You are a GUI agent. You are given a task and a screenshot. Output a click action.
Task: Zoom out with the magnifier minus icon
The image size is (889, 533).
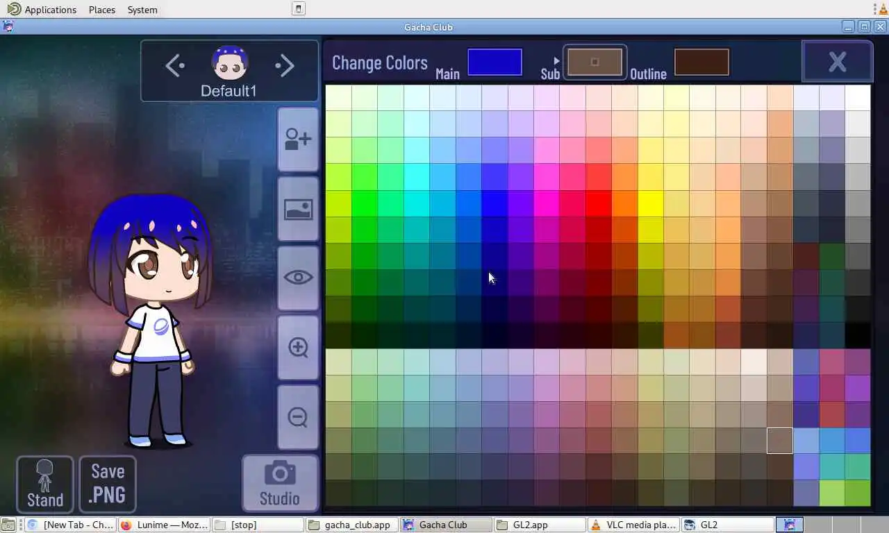298,417
